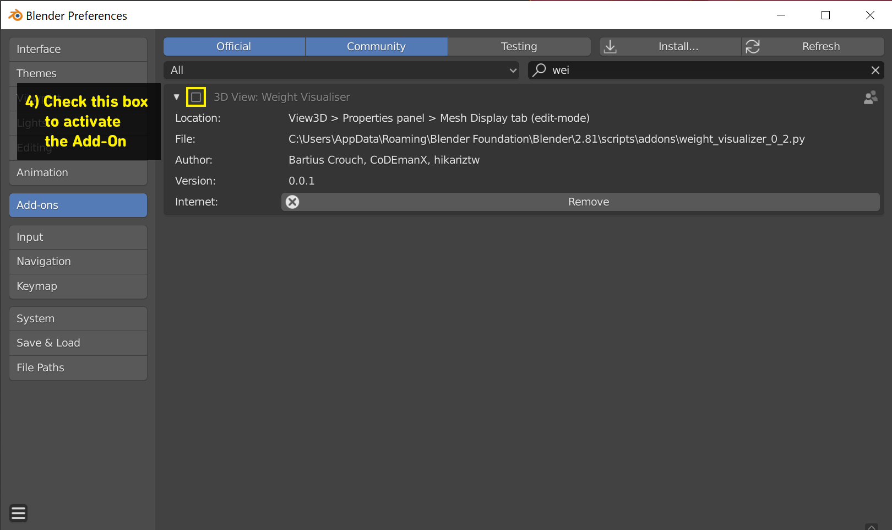Screen dimensions: 892x530
Task: Open the System preferences section
Action: coord(78,318)
